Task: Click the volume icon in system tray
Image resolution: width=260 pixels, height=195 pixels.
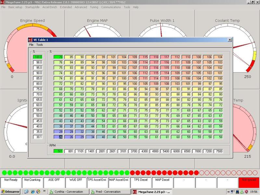Action: 232,192
